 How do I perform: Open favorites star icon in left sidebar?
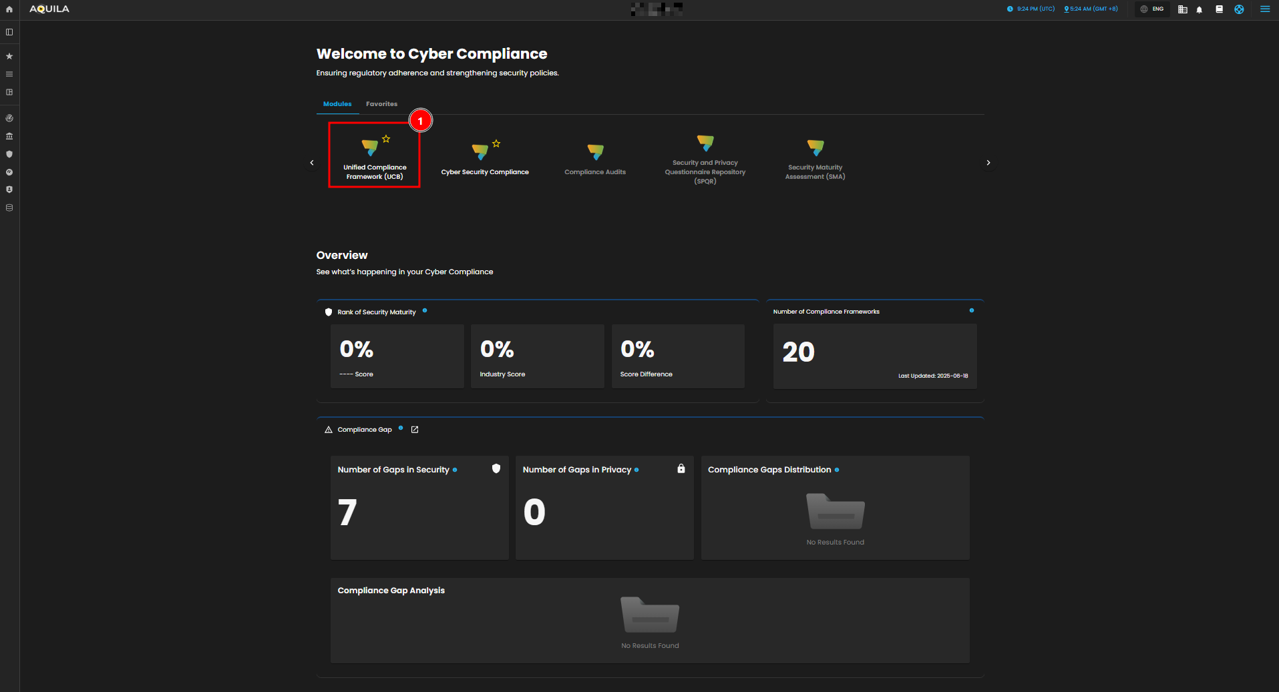9,57
